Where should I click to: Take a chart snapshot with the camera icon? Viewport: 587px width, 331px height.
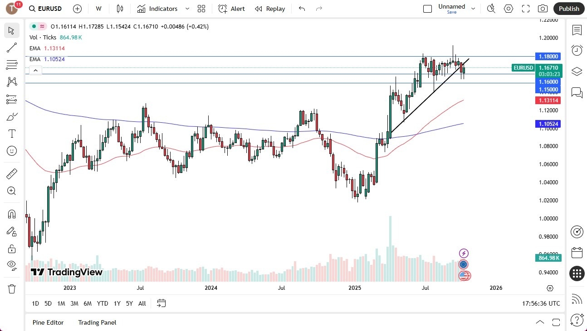pyautogui.click(x=543, y=8)
